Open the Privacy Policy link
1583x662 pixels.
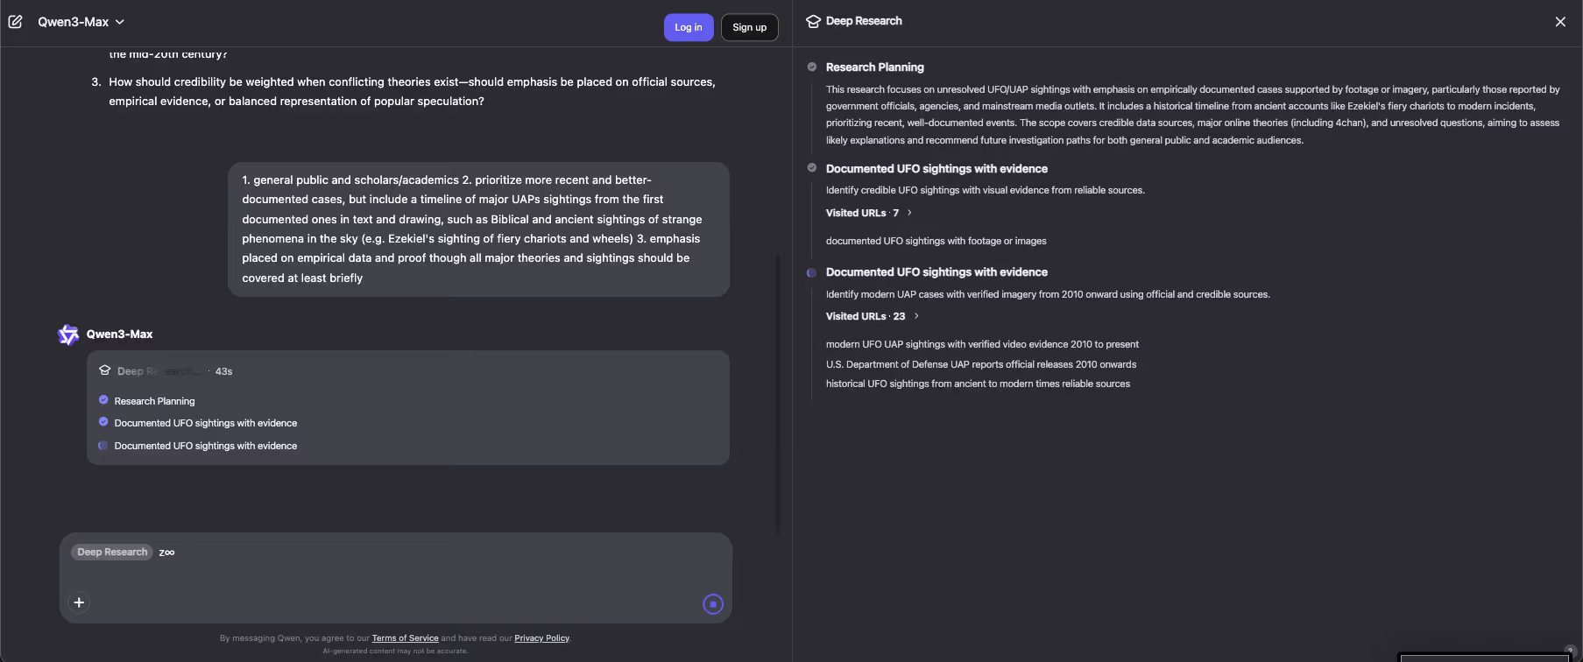(541, 638)
